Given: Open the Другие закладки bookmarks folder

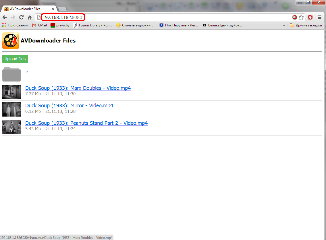Looking at the screenshot, I should coord(306,25).
